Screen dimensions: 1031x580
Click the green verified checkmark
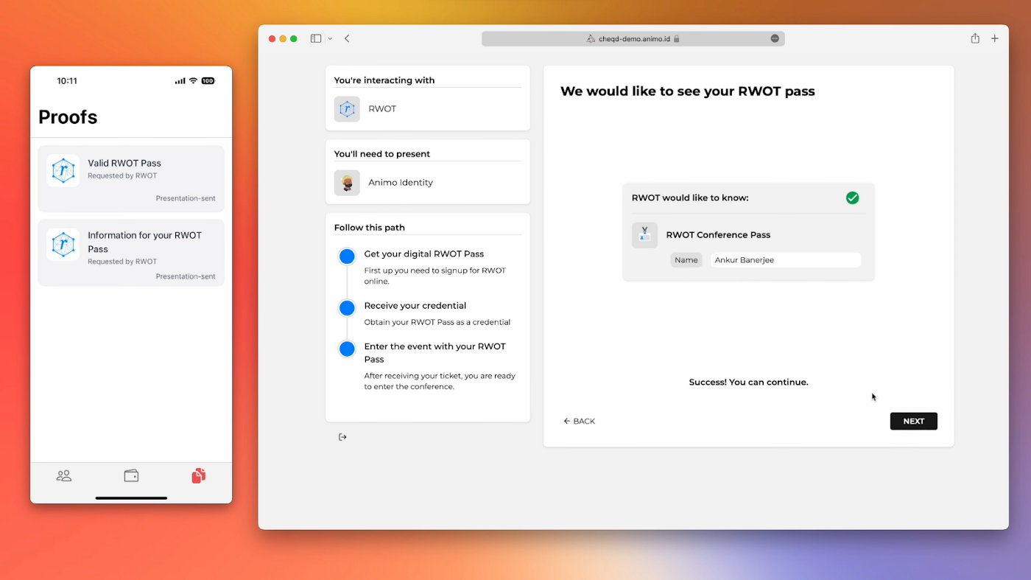click(852, 198)
